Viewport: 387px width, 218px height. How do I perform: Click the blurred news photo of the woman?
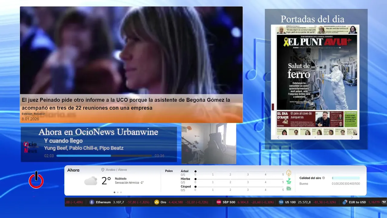click(x=131, y=51)
